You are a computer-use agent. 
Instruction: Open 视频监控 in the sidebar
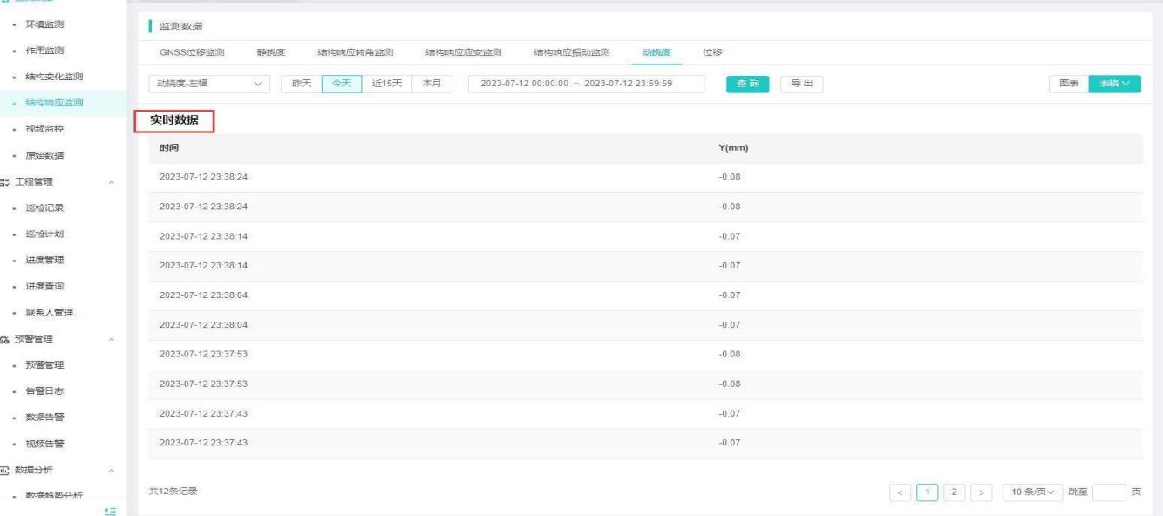click(43, 129)
